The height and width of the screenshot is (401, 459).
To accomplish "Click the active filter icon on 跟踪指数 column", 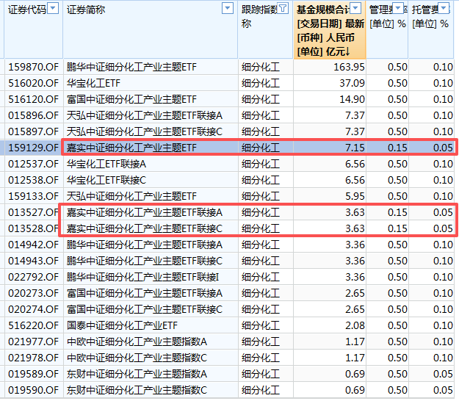I will [283, 9].
